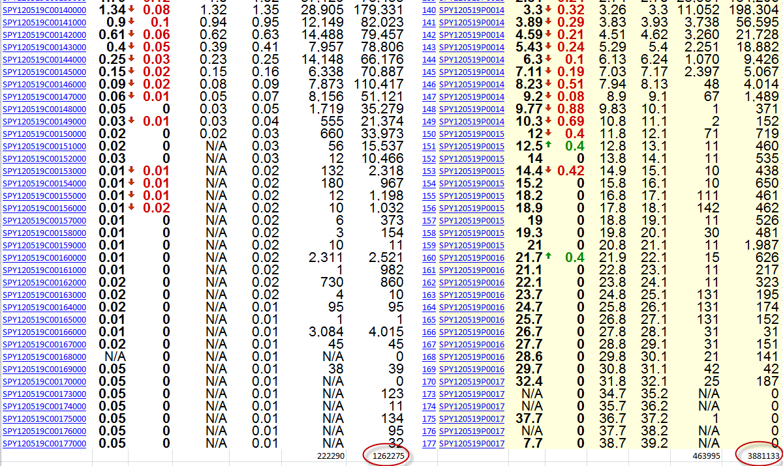Screen dimensions: 783x466
Task: Select the call last price 1.34
Action: tap(112, 10)
